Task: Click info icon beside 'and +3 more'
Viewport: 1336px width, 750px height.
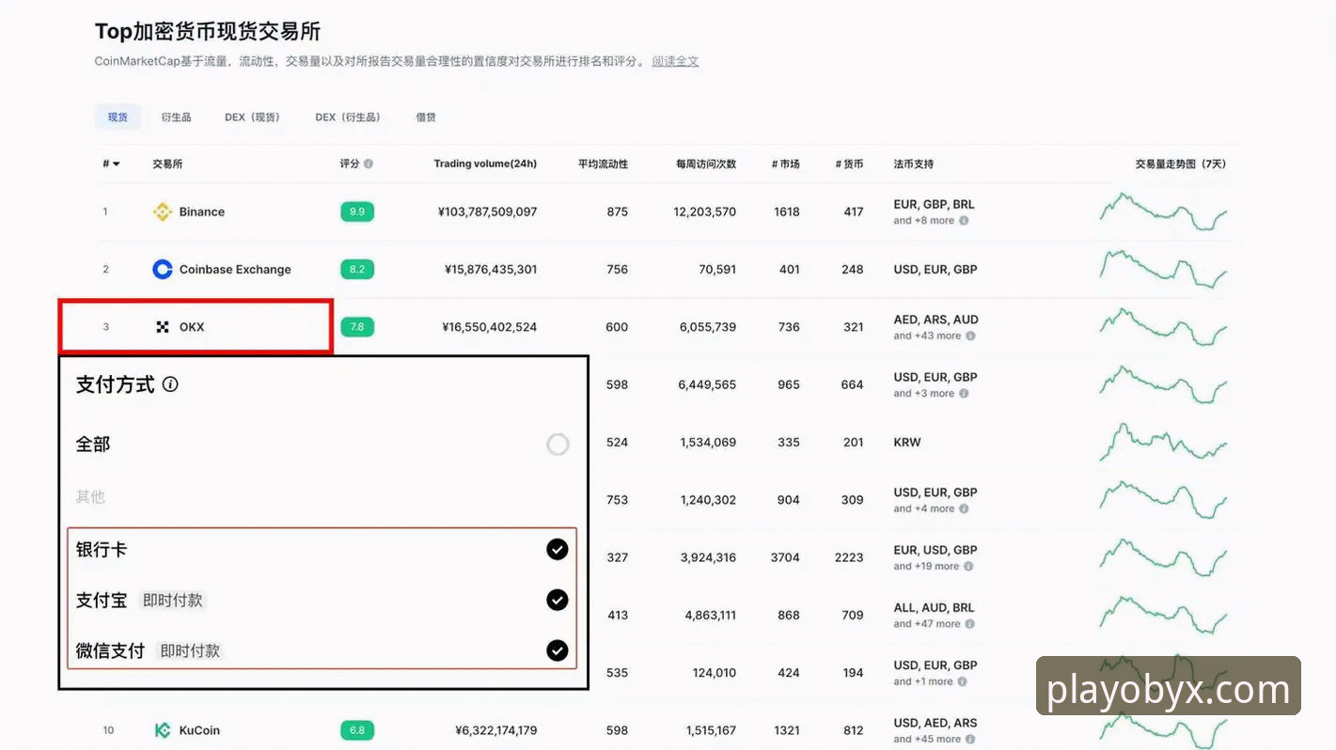Action: pyautogui.click(x=964, y=393)
